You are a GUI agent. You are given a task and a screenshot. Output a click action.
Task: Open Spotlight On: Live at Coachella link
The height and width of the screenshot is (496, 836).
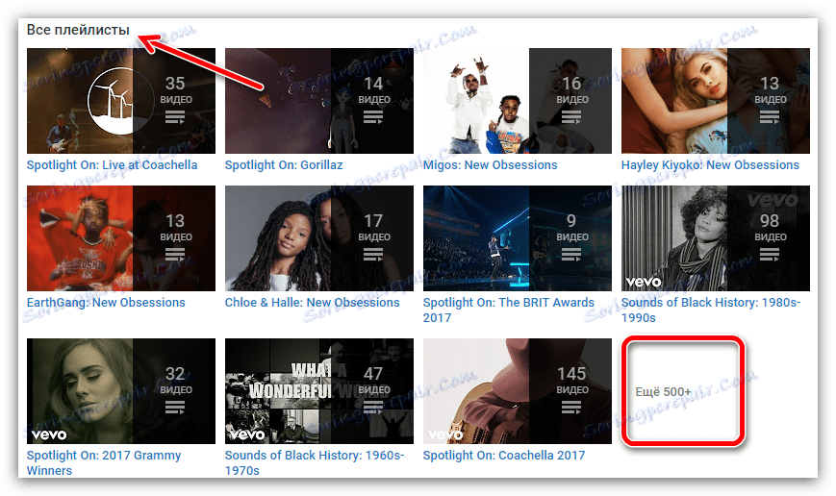point(112,165)
